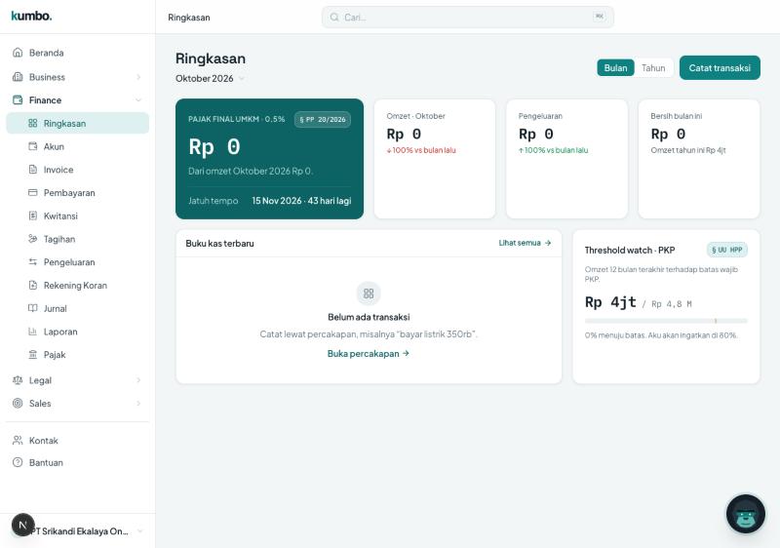Click the Pajak landmark icon
This screenshot has width=780, height=548.
[x=33, y=354]
